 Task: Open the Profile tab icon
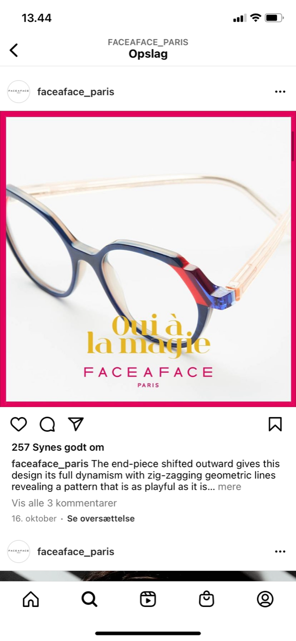click(265, 599)
